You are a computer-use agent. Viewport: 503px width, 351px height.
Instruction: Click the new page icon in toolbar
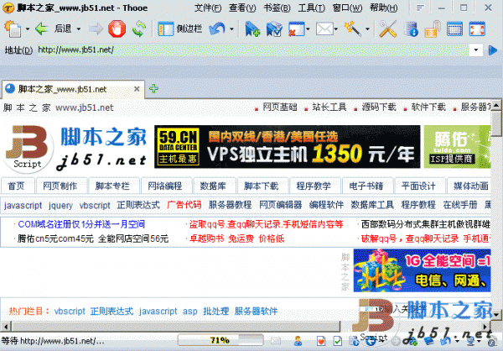point(13,29)
